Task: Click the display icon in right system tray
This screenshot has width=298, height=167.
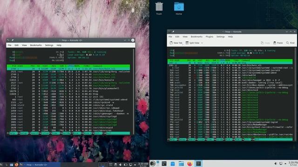Action: coord(280,163)
